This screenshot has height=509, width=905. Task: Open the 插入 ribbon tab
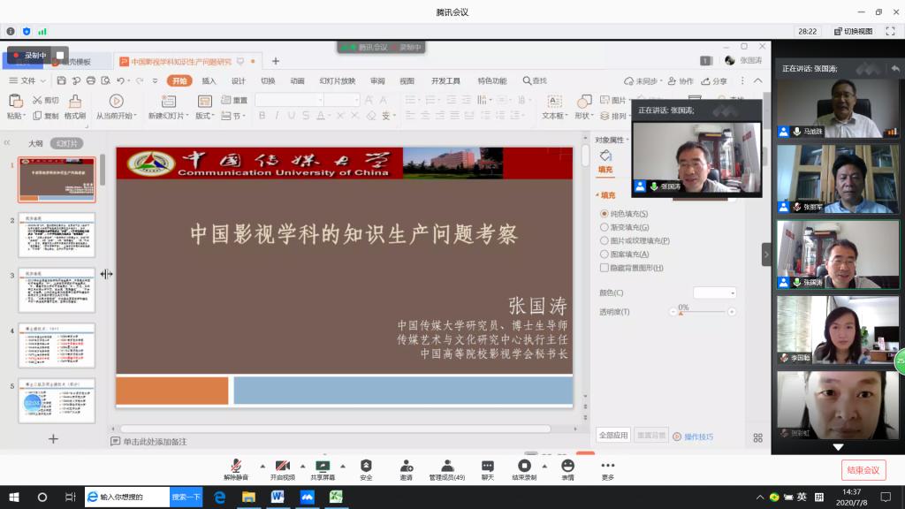tap(209, 80)
